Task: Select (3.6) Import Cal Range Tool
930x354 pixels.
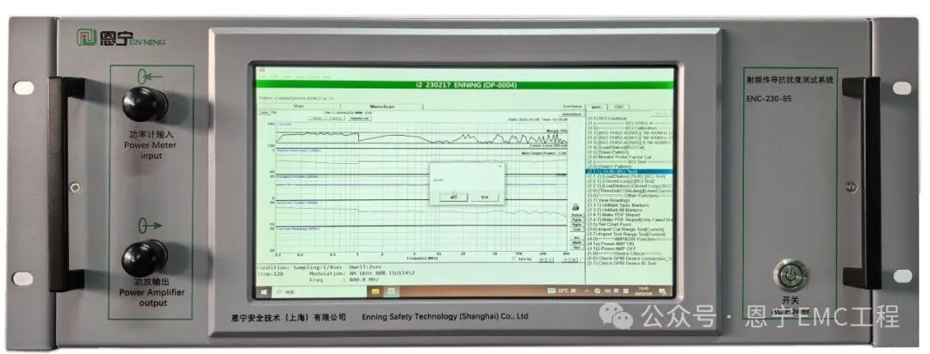Action: 626,229
